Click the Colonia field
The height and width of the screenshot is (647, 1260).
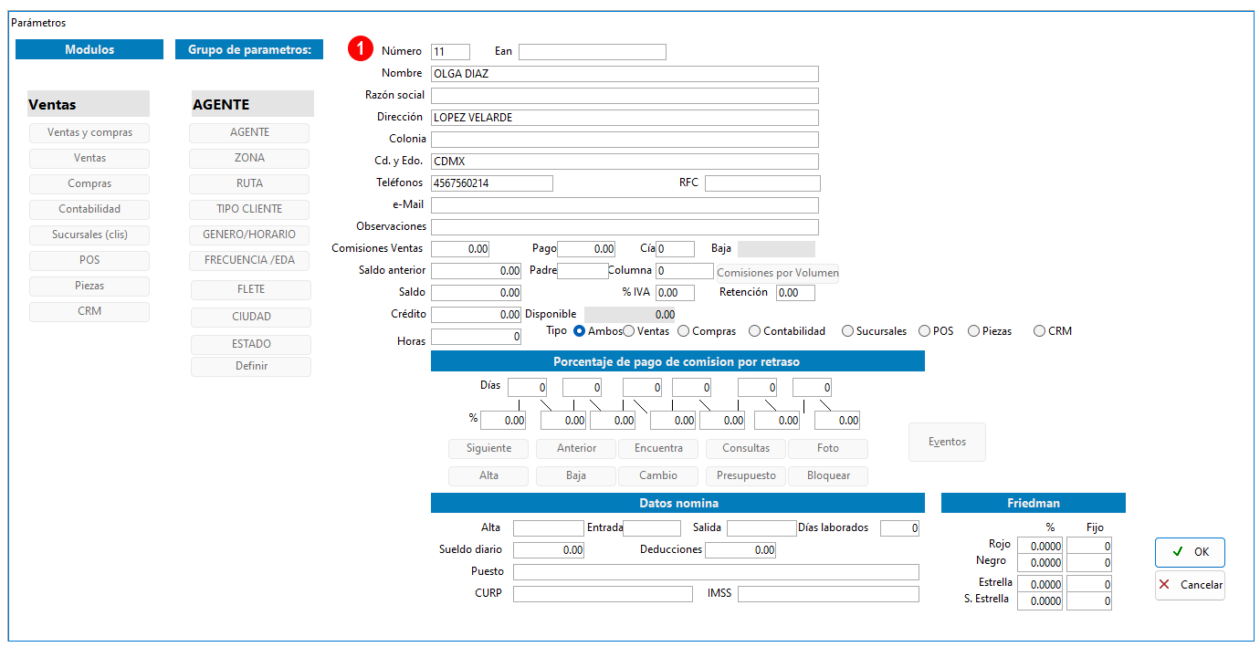click(x=625, y=140)
